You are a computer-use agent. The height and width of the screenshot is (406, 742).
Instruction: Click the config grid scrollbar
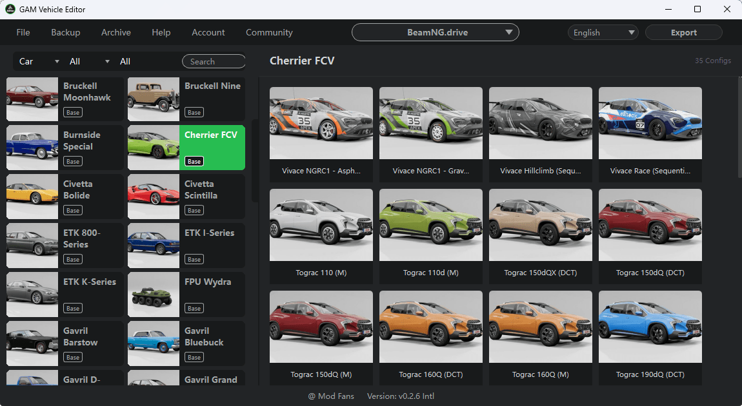(739, 127)
